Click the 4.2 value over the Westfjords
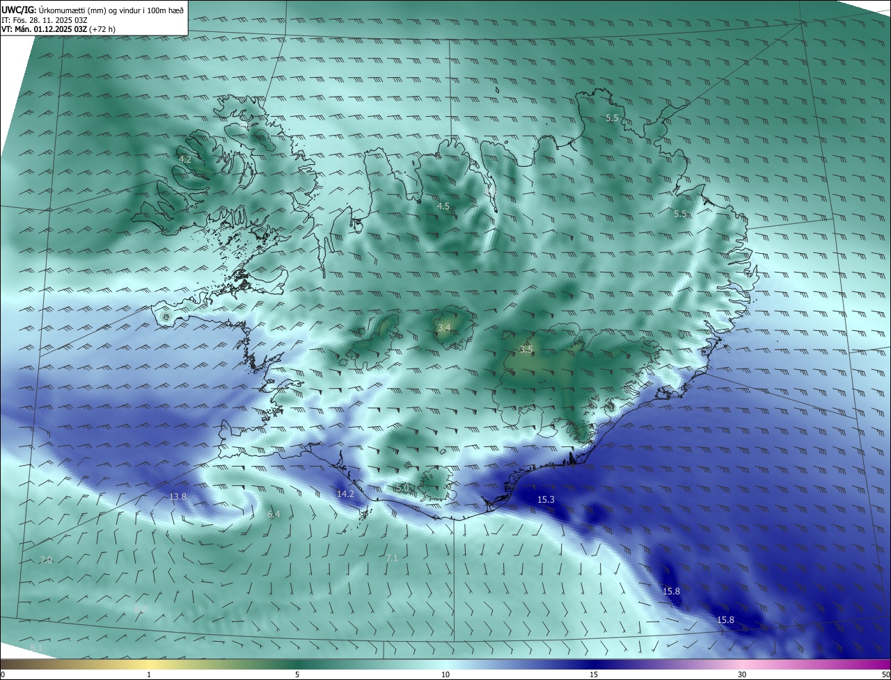 [185, 159]
